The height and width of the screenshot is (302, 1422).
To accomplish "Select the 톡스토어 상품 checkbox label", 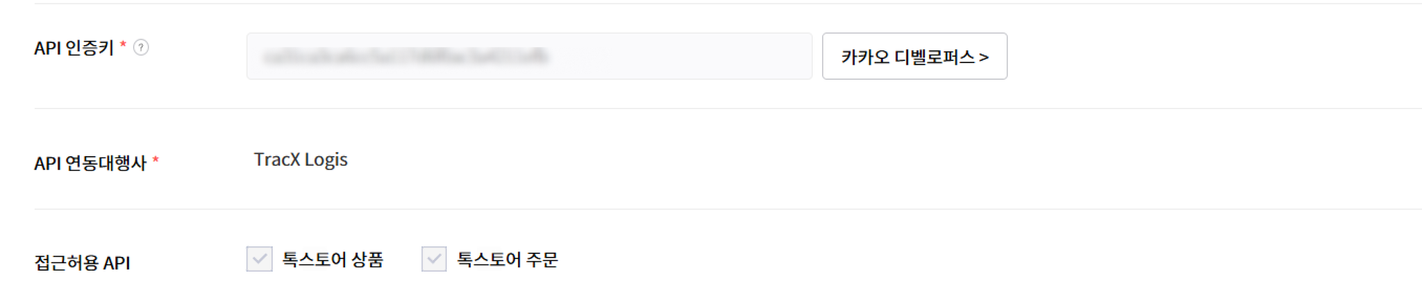I will click(333, 260).
